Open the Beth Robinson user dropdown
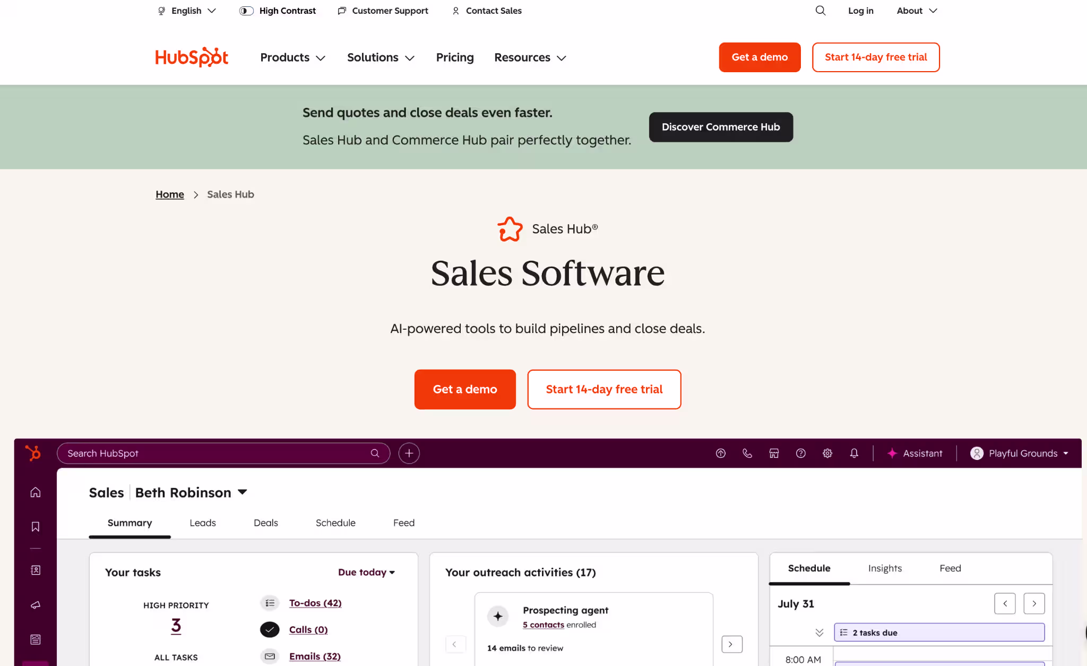The height and width of the screenshot is (666, 1087). click(x=191, y=492)
